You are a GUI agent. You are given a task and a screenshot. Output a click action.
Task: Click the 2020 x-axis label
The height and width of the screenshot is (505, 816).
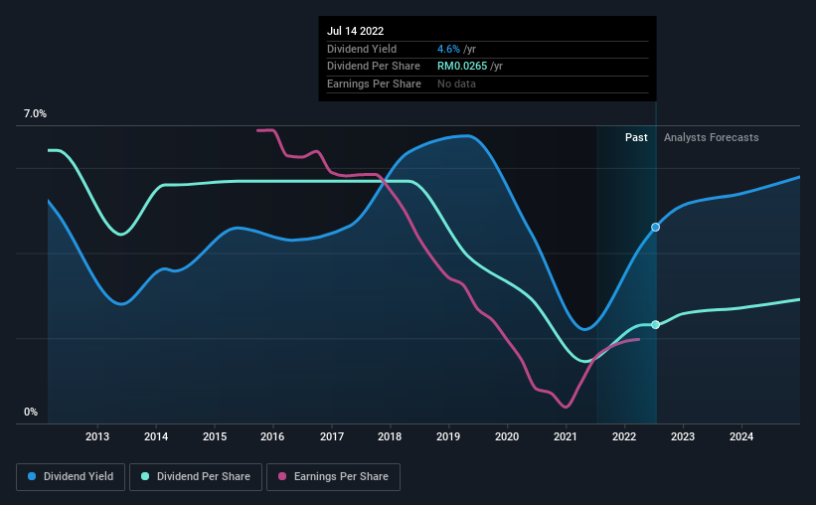point(507,436)
